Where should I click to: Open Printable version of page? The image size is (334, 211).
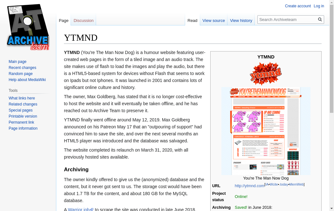click(x=23, y=116)
